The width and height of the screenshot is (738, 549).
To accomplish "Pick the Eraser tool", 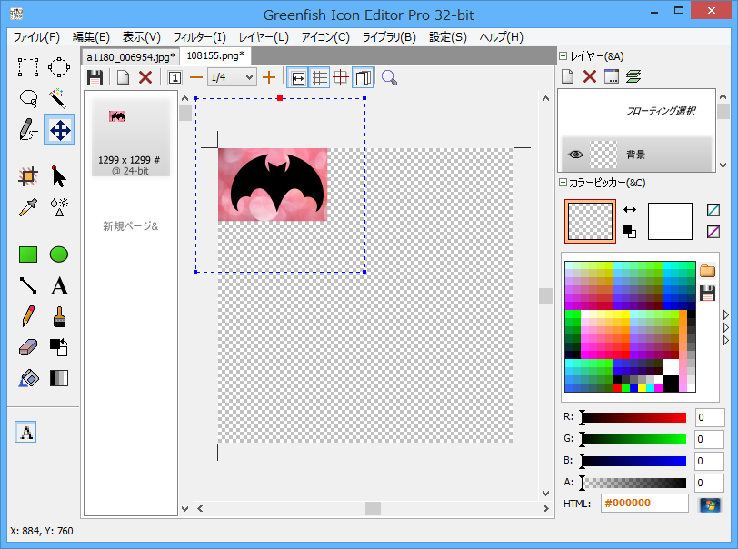I will (x=28, y=347).
